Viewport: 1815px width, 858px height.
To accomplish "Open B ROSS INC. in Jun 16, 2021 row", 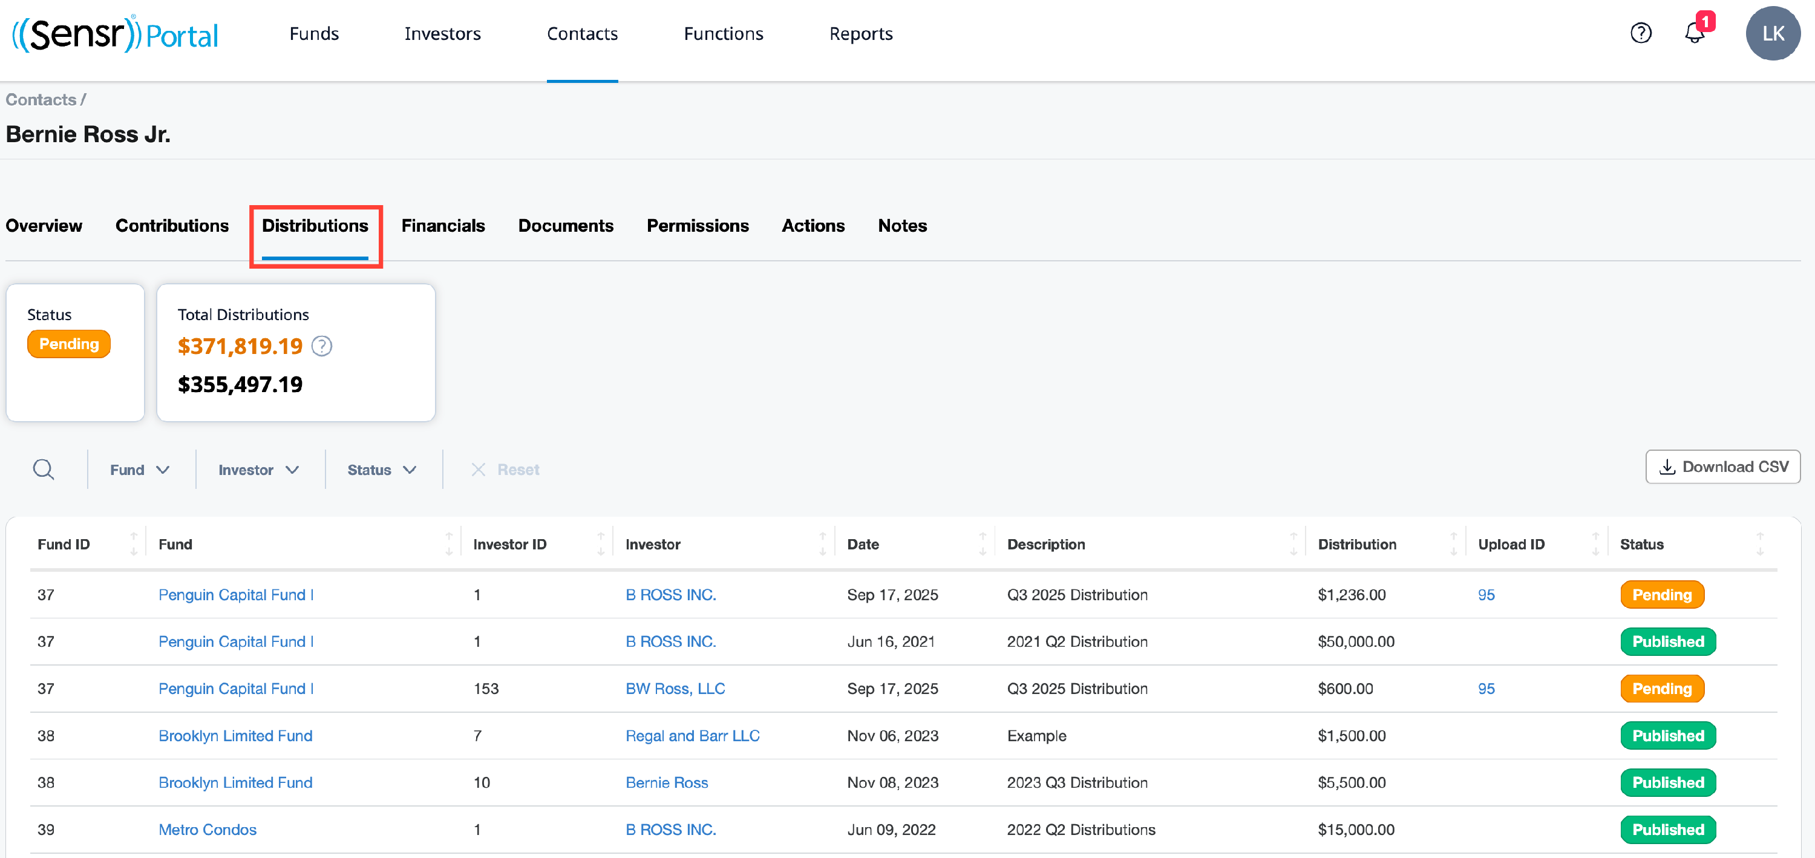I will (671, 642).
